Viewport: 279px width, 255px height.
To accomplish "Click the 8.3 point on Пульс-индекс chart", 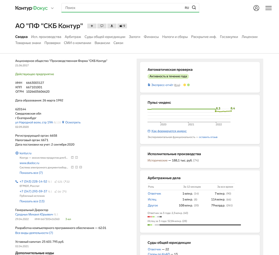I will pos(216,111).
